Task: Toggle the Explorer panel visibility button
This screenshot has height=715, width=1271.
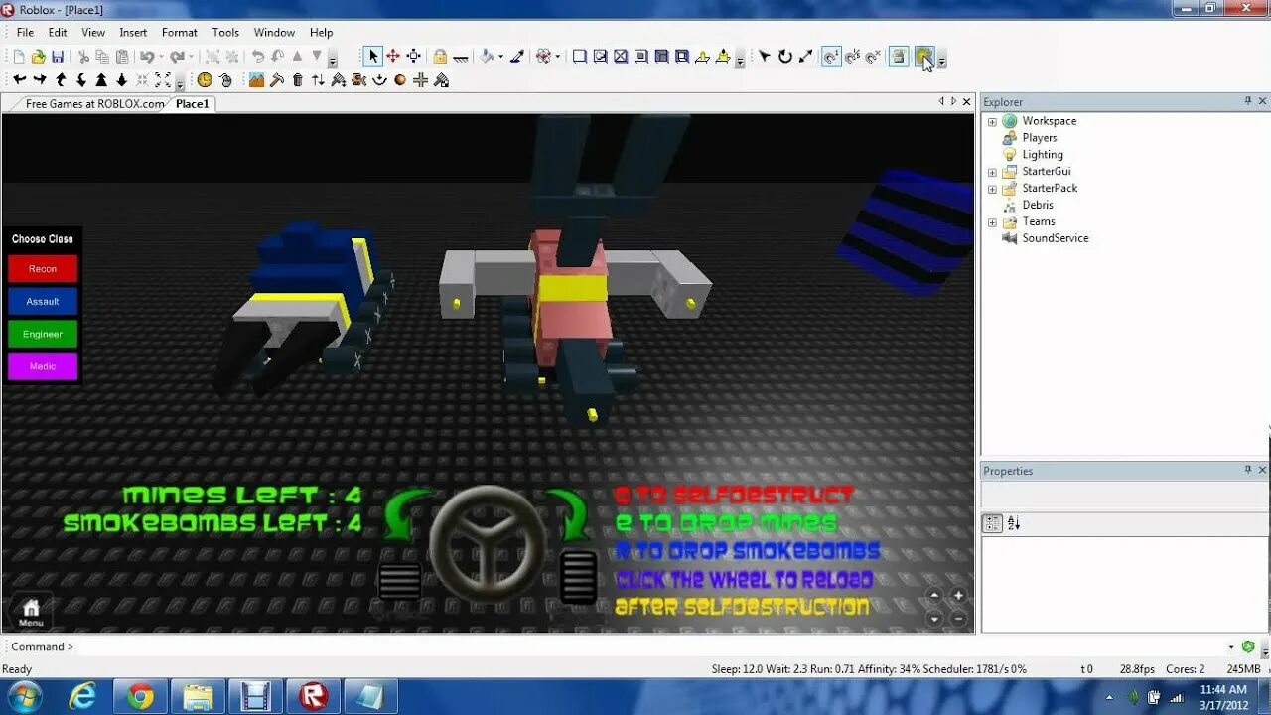Action: pos(899,57)
